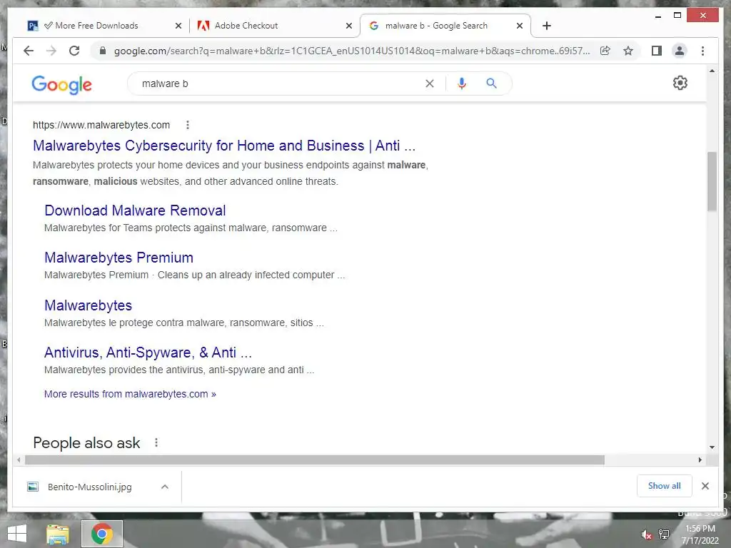731x548 pixels.
Task: Click into the Google search field
Action: pos(280,83)
